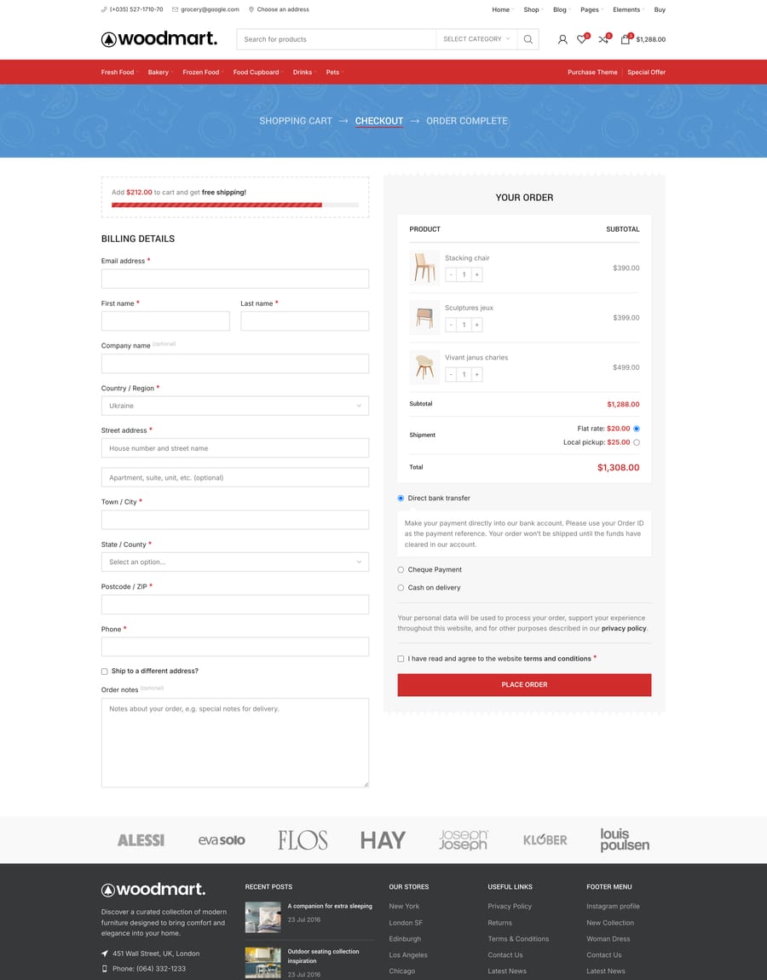Open the privacy policy link

coord(624,629)
